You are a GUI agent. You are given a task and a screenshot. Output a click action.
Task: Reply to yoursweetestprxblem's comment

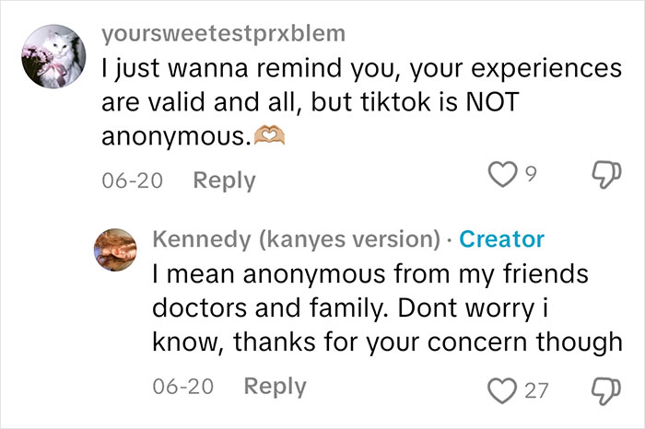(224, 180)
